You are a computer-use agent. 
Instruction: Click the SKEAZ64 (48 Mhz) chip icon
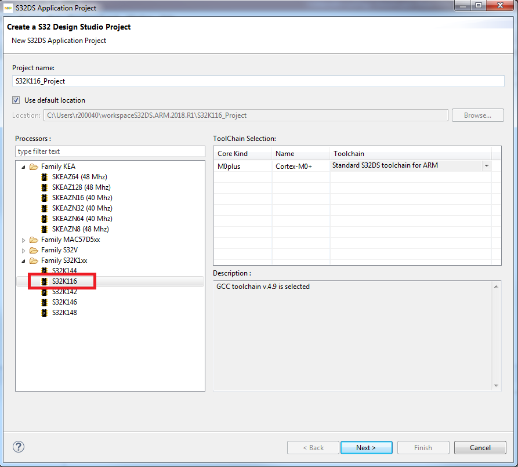pos(44,177)
